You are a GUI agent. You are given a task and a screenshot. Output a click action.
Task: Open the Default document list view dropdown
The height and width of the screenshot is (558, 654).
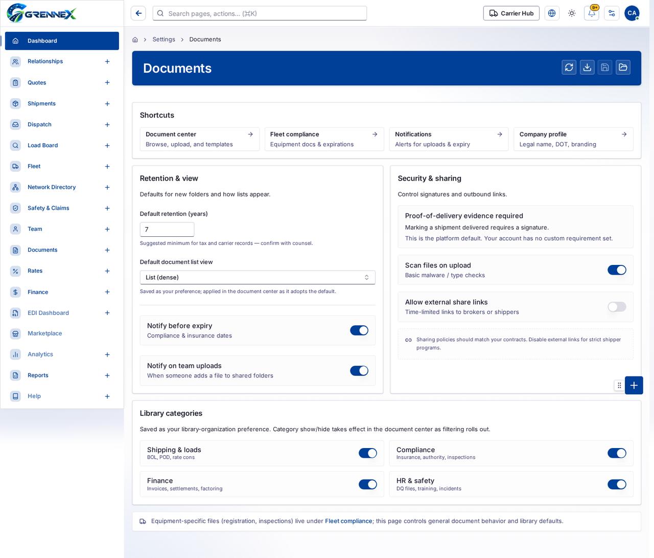point(258,277)
